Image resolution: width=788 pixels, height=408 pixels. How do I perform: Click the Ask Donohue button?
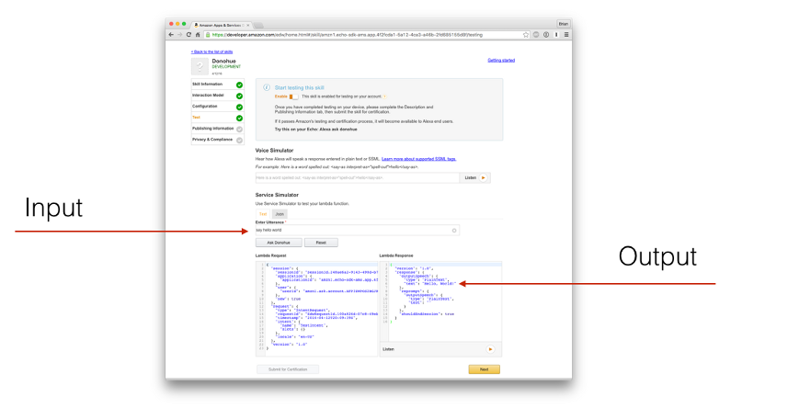279,243
